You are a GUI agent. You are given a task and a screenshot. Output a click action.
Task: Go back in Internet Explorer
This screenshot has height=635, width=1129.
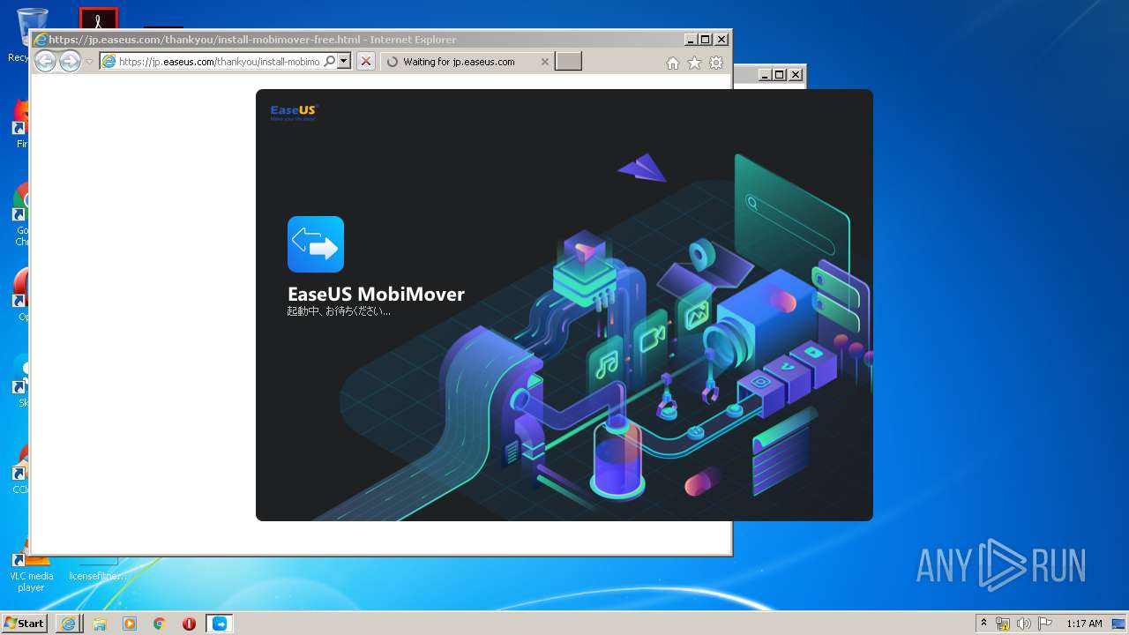coord(45,61)
